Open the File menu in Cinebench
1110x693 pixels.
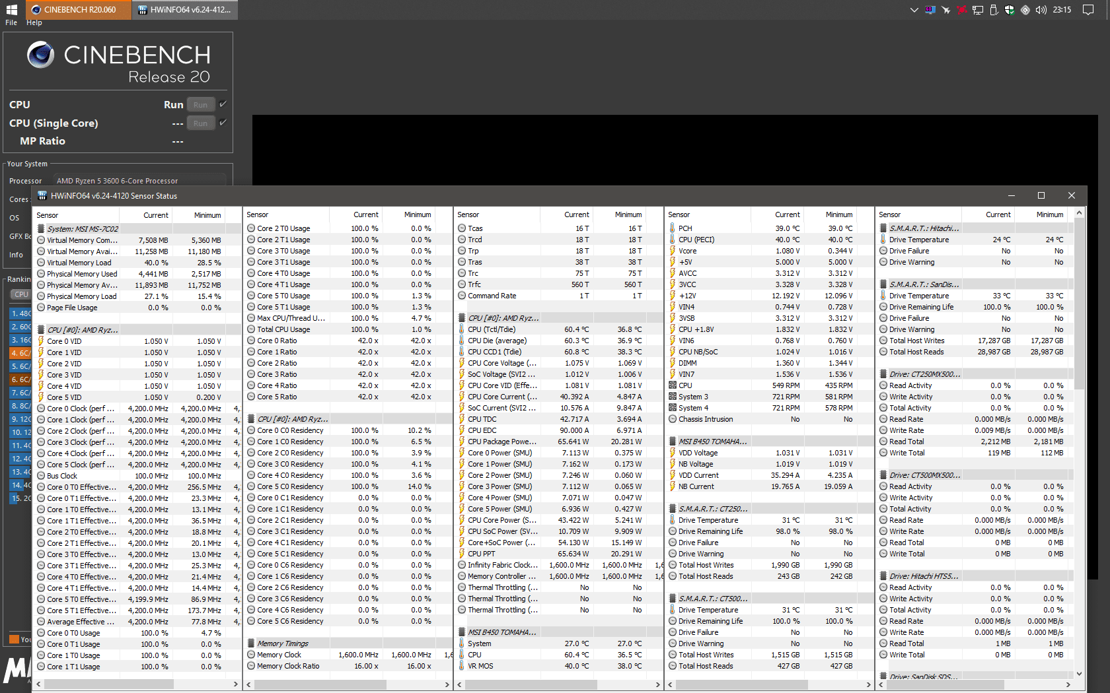click(11, 22)
